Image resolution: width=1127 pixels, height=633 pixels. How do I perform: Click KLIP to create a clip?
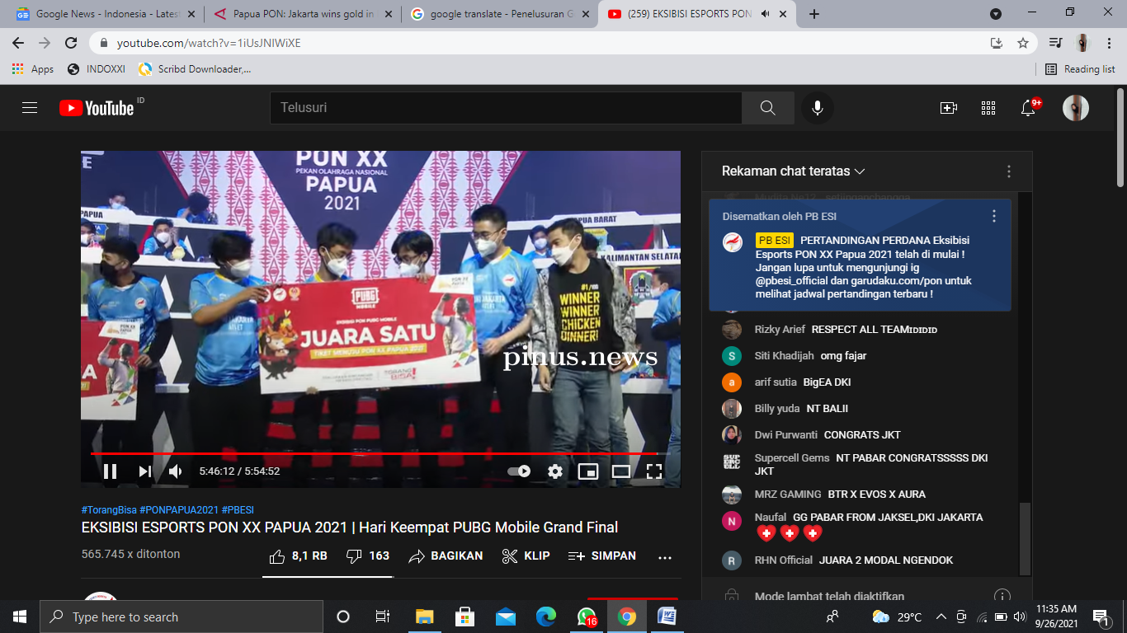point(526,556)
